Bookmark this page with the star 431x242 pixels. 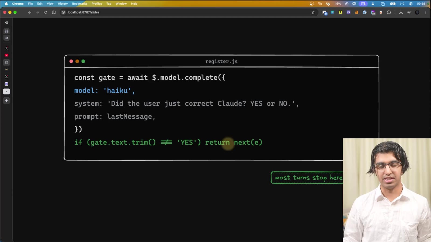point(313,12)
